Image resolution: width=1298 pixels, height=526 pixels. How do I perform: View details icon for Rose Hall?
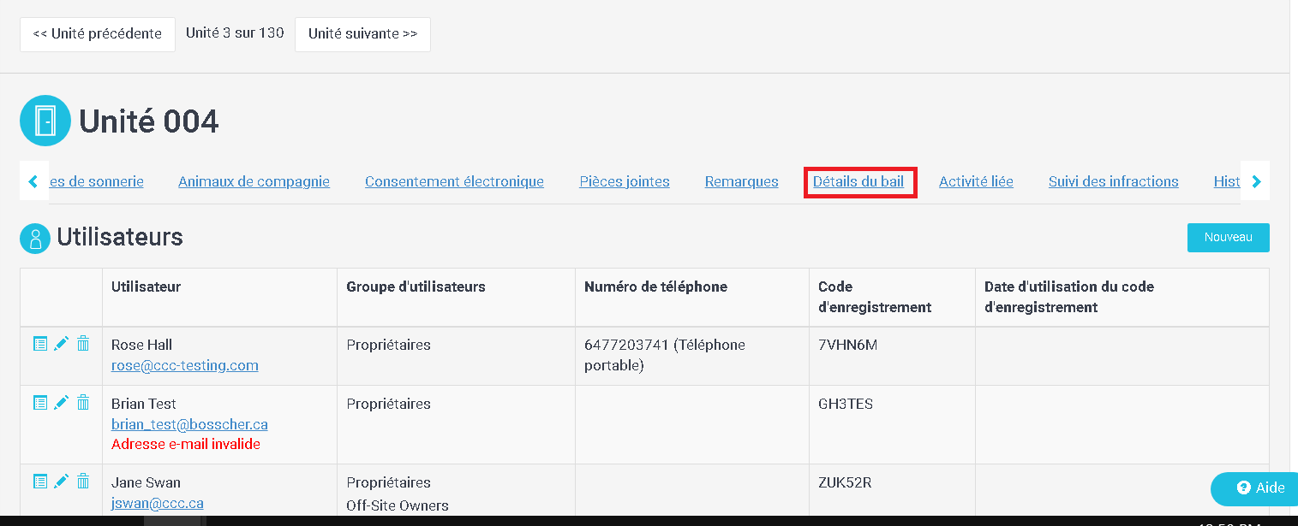coord(40,344)
